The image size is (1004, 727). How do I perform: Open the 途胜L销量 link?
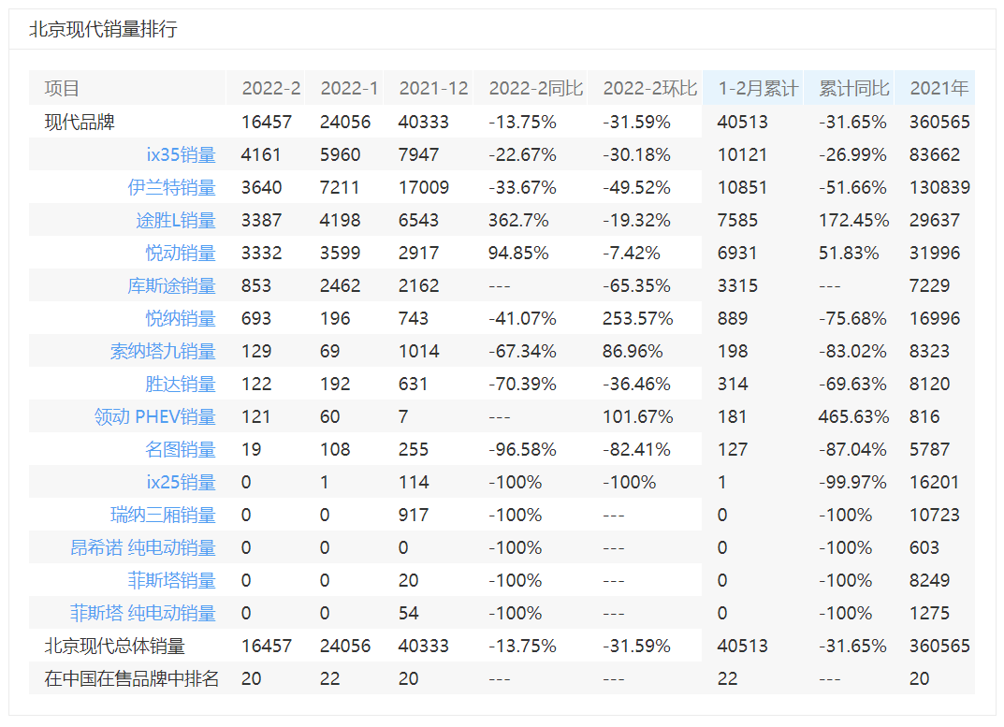tap(176, 220)
